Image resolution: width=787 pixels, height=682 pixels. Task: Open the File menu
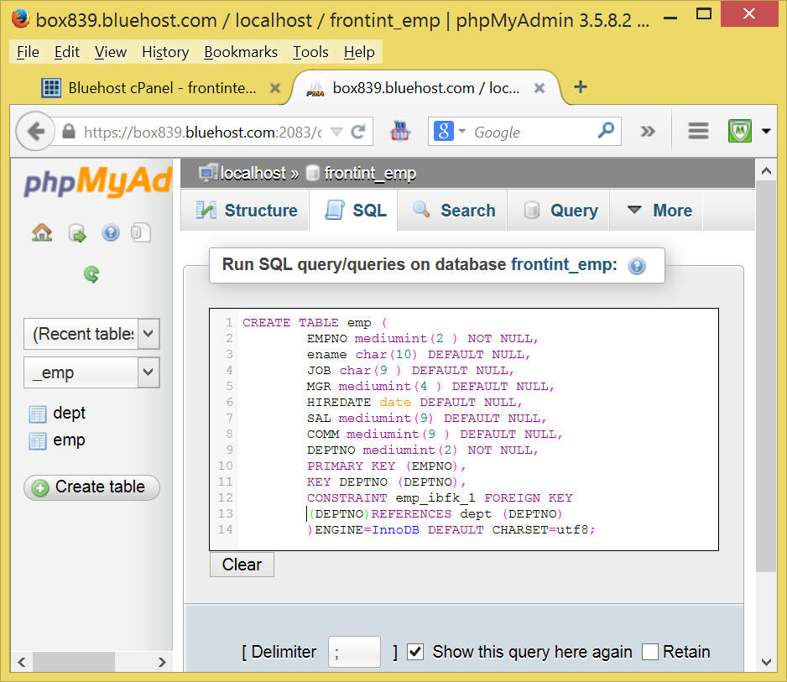tap(28, 52)
